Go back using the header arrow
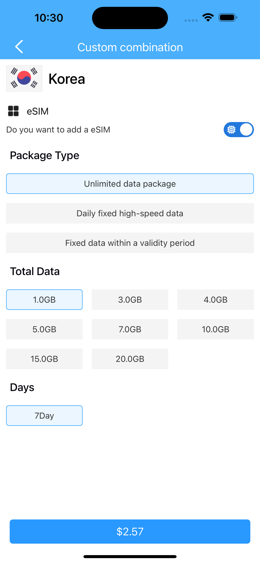Screen dimensions: 260x563 point(19,47)
